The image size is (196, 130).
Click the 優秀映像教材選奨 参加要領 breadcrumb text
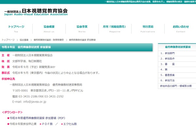pos(82,40)
